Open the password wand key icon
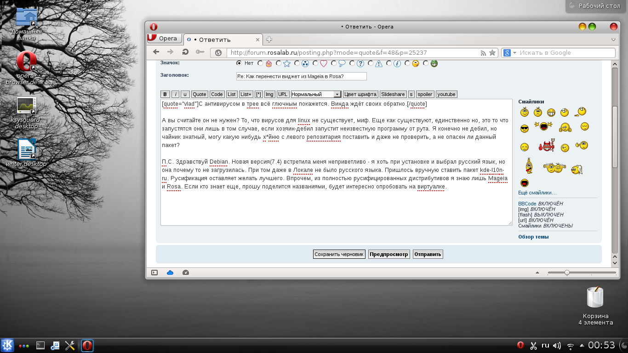The height and width of the screenshot is (353, 628). [200, 52]
